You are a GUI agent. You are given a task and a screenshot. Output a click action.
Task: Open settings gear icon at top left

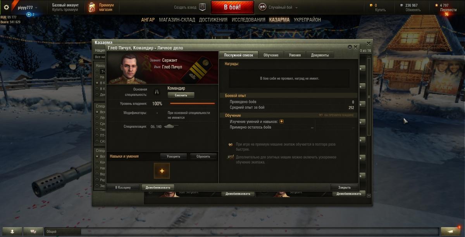6,7
